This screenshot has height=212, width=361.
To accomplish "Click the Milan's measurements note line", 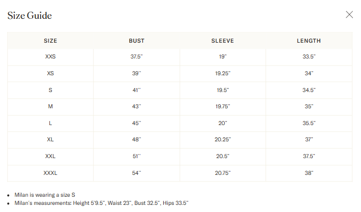I will (101, 203).
